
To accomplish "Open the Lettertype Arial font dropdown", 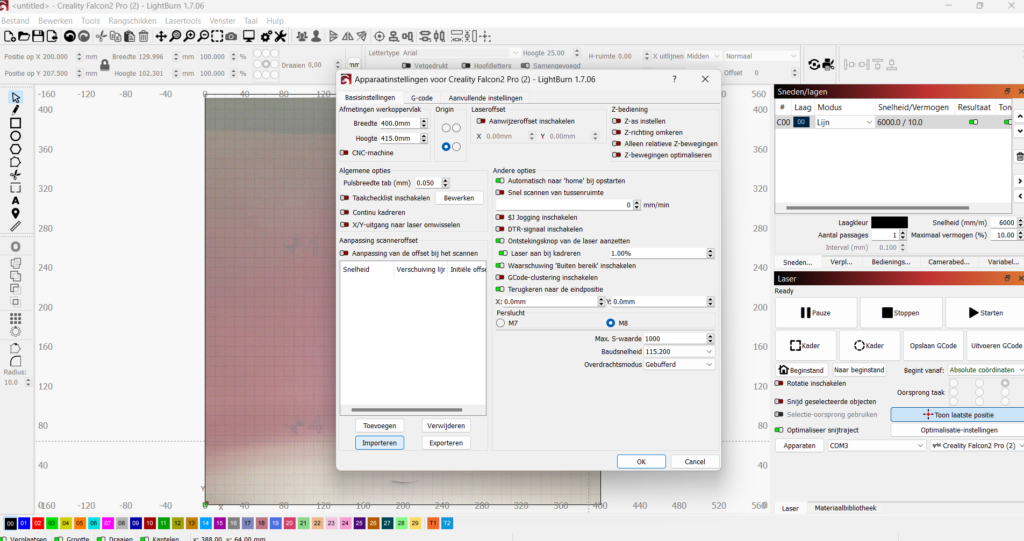I will tap(461, 53).
